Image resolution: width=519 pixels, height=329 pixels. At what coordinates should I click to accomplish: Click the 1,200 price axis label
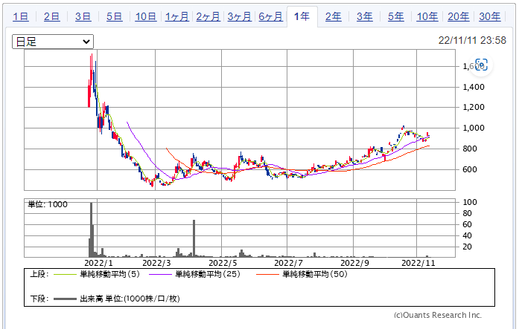(474, 107)
